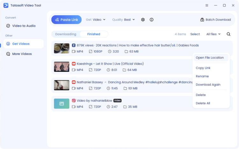Image resolution: width=239 pixels, height=149 pixels.
Task: Click the Tatasoft Video Tool logo icon
Action: coord(6,5)
